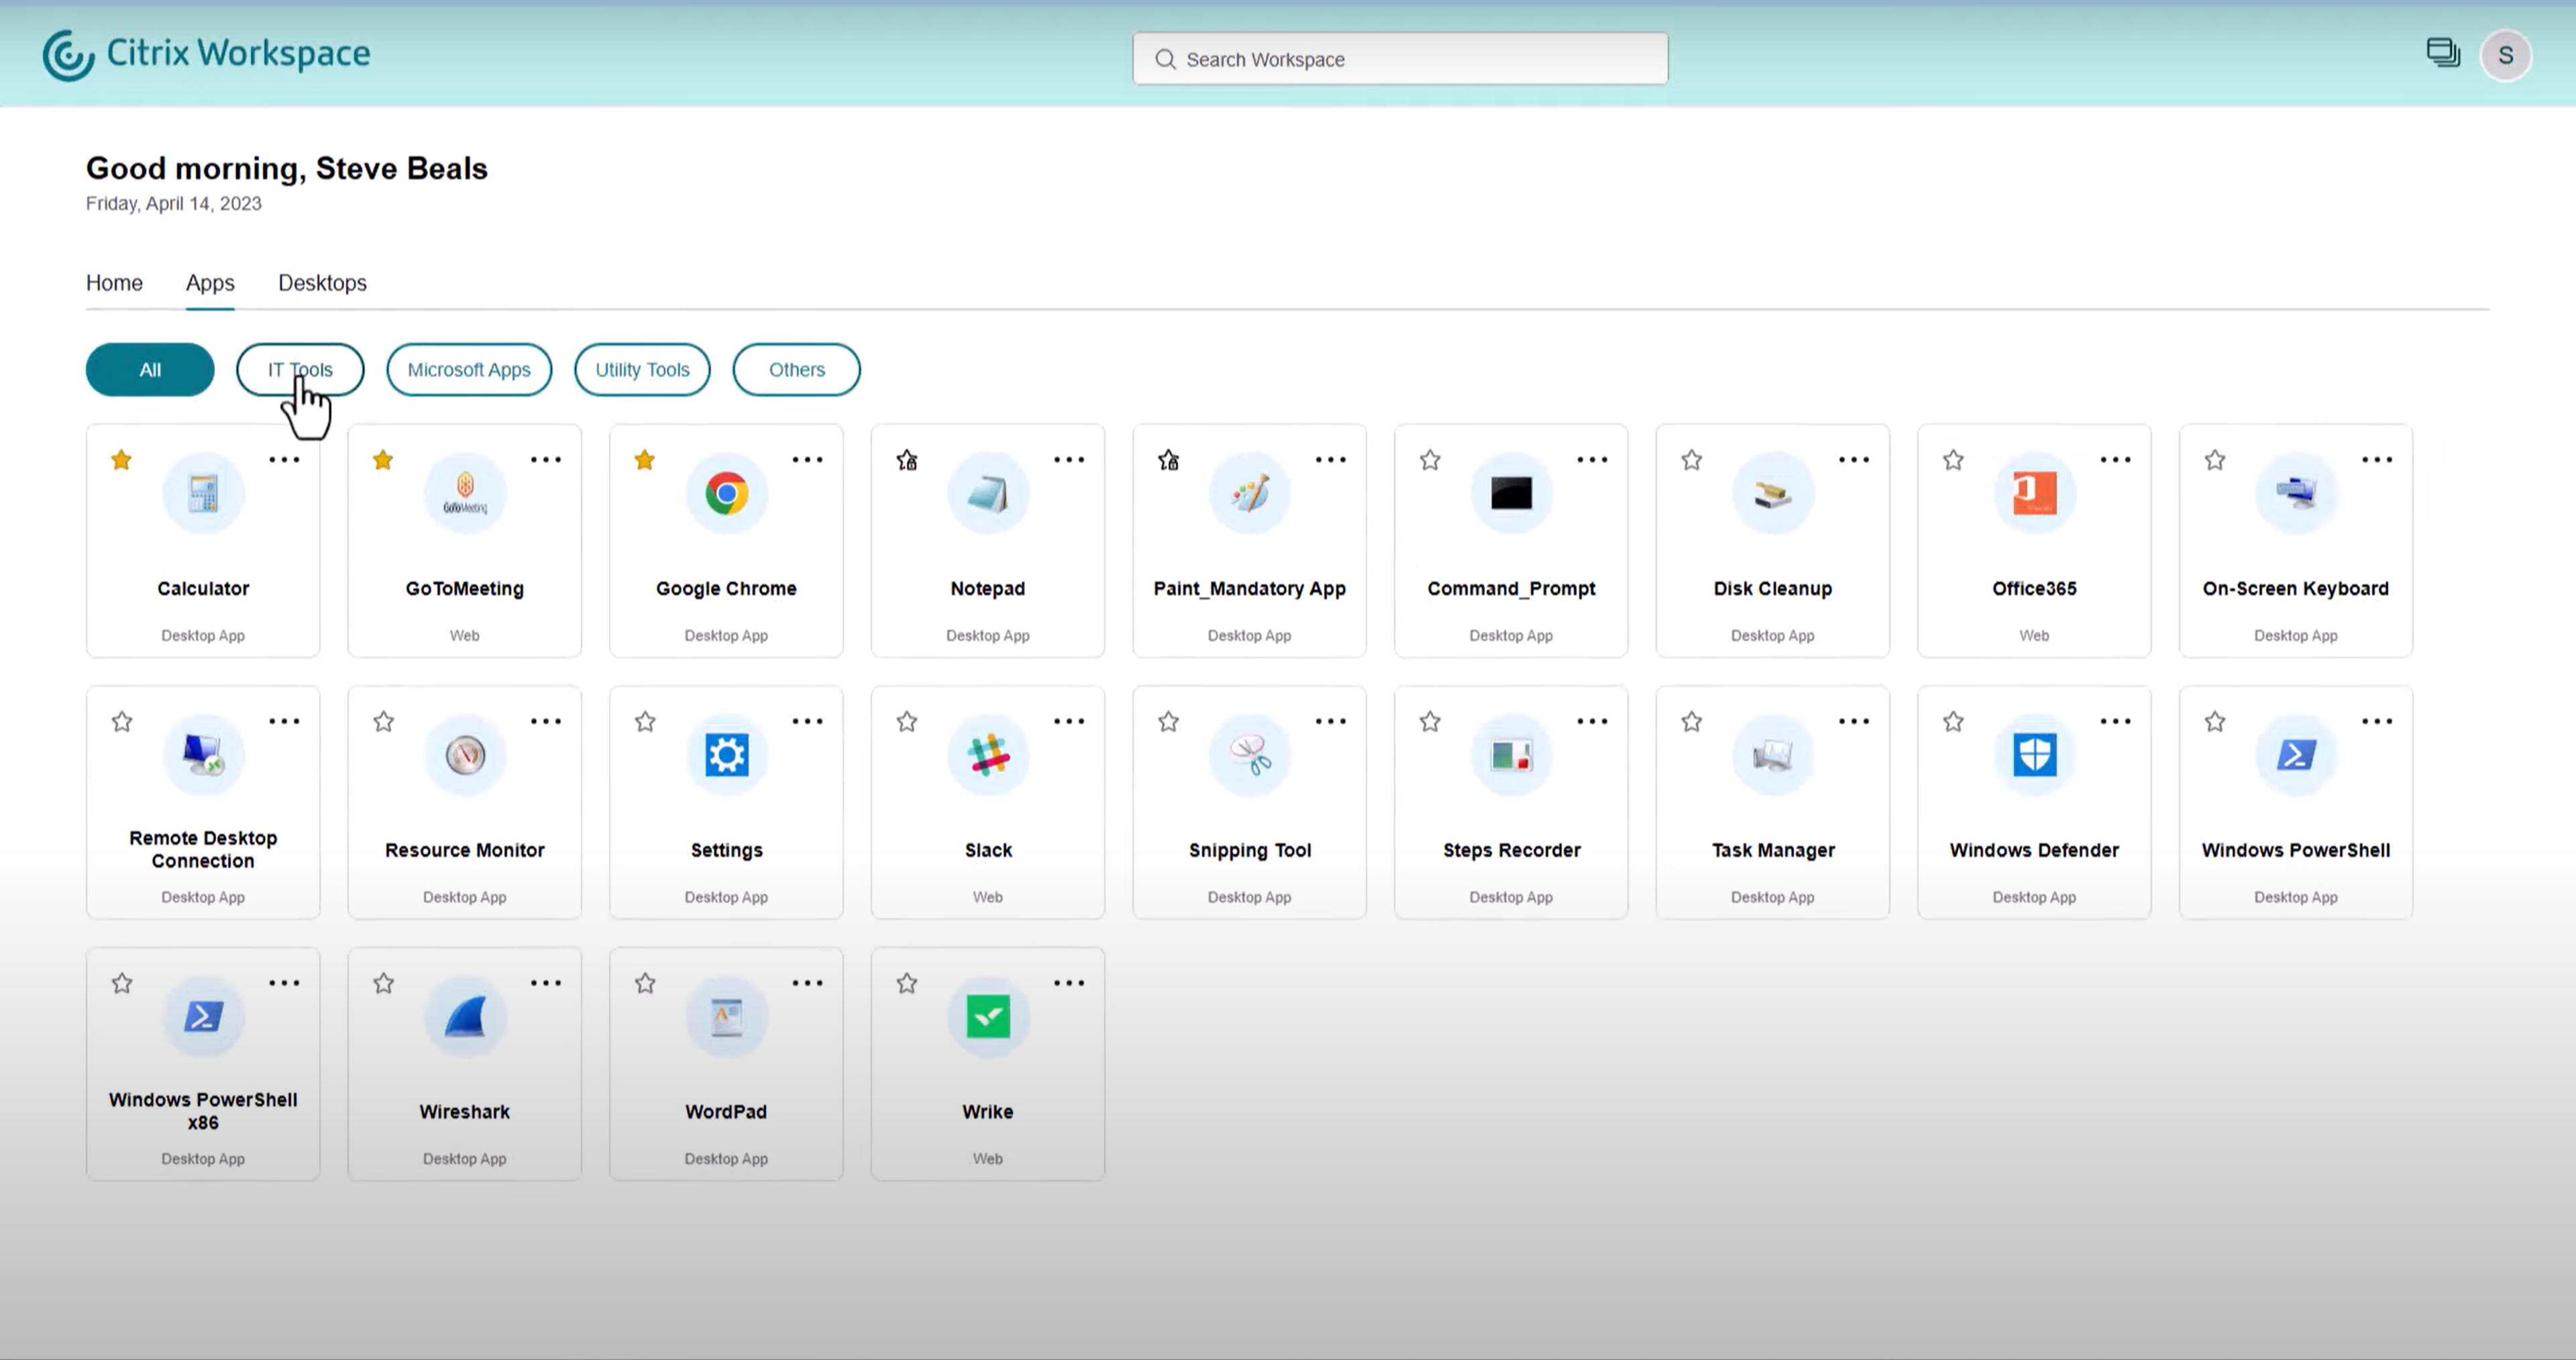Launch the Office365 icon

[2035, 493]
